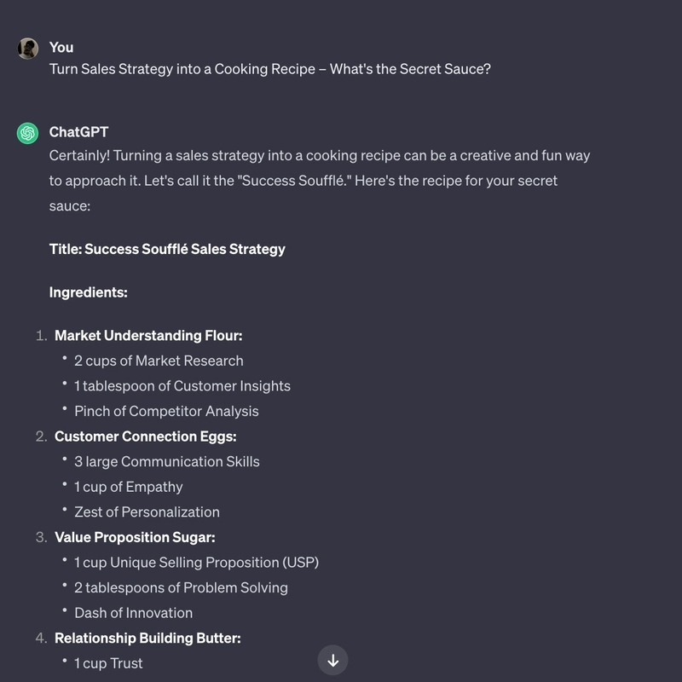
Task: Click the user prompt about Secret Sauce
Action: coord(270,69)
